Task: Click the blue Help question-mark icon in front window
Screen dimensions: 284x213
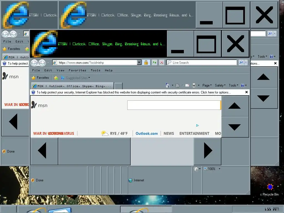Action: pos(243,85)
